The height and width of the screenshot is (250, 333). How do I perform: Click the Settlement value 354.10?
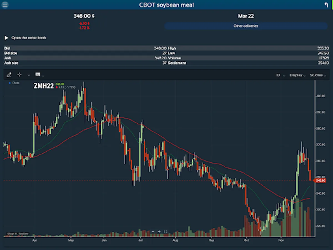[x=323, y=63]
